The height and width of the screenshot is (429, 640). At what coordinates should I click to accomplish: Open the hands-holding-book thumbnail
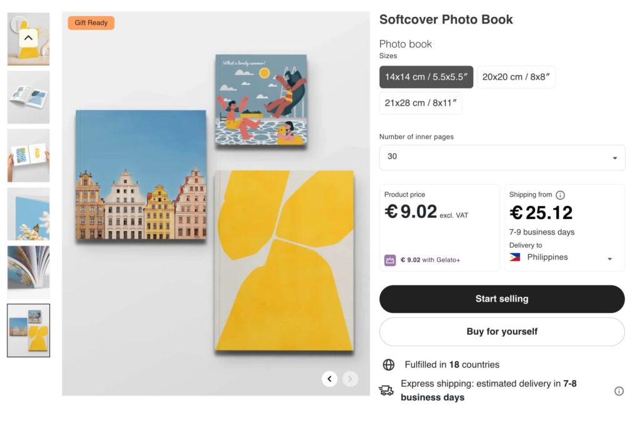(28, 154)
